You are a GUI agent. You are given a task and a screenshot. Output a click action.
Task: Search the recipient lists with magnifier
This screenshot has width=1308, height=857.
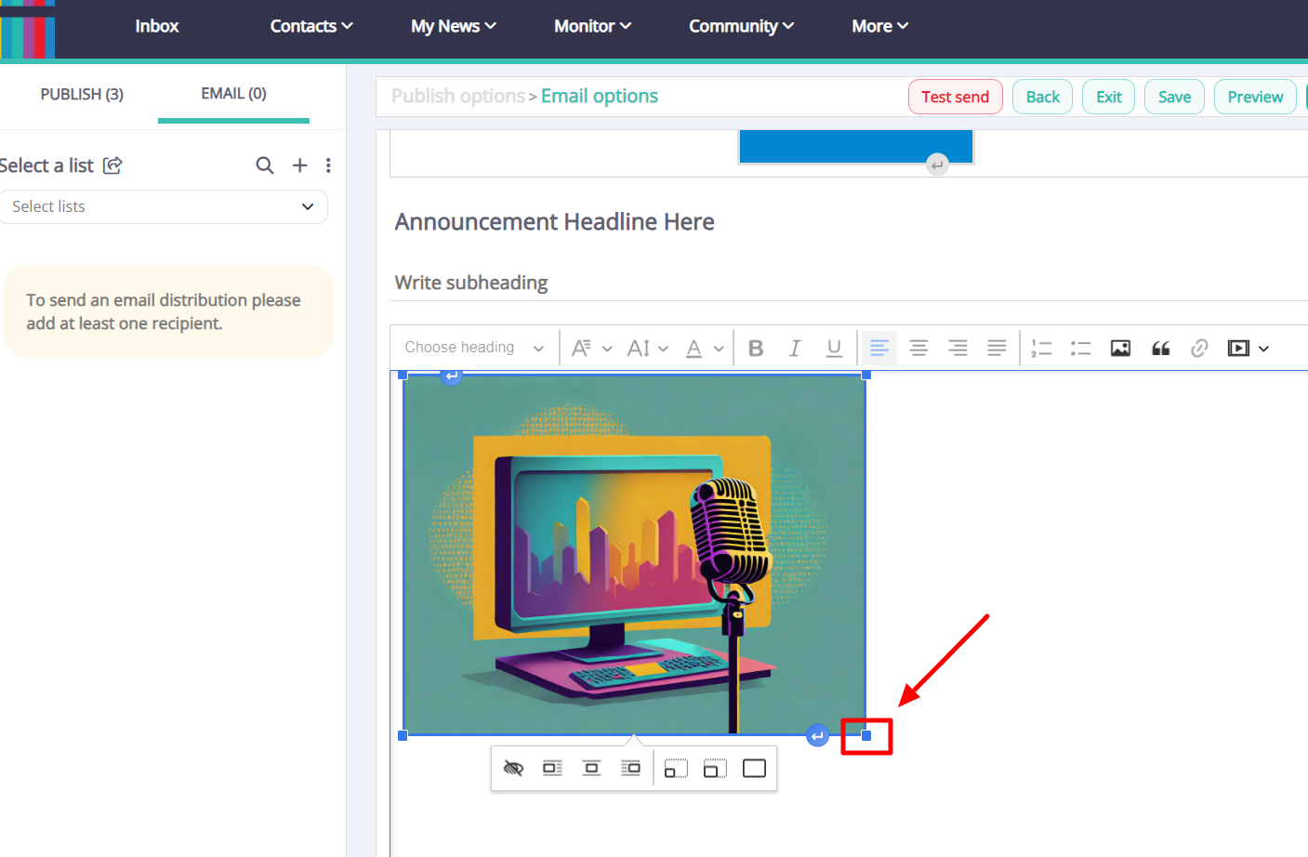tap(265, 165)
